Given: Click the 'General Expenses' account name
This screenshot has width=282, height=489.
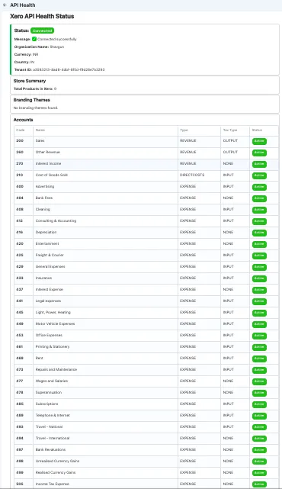Looking at the screenshot, I should click(x=50, y=267).
